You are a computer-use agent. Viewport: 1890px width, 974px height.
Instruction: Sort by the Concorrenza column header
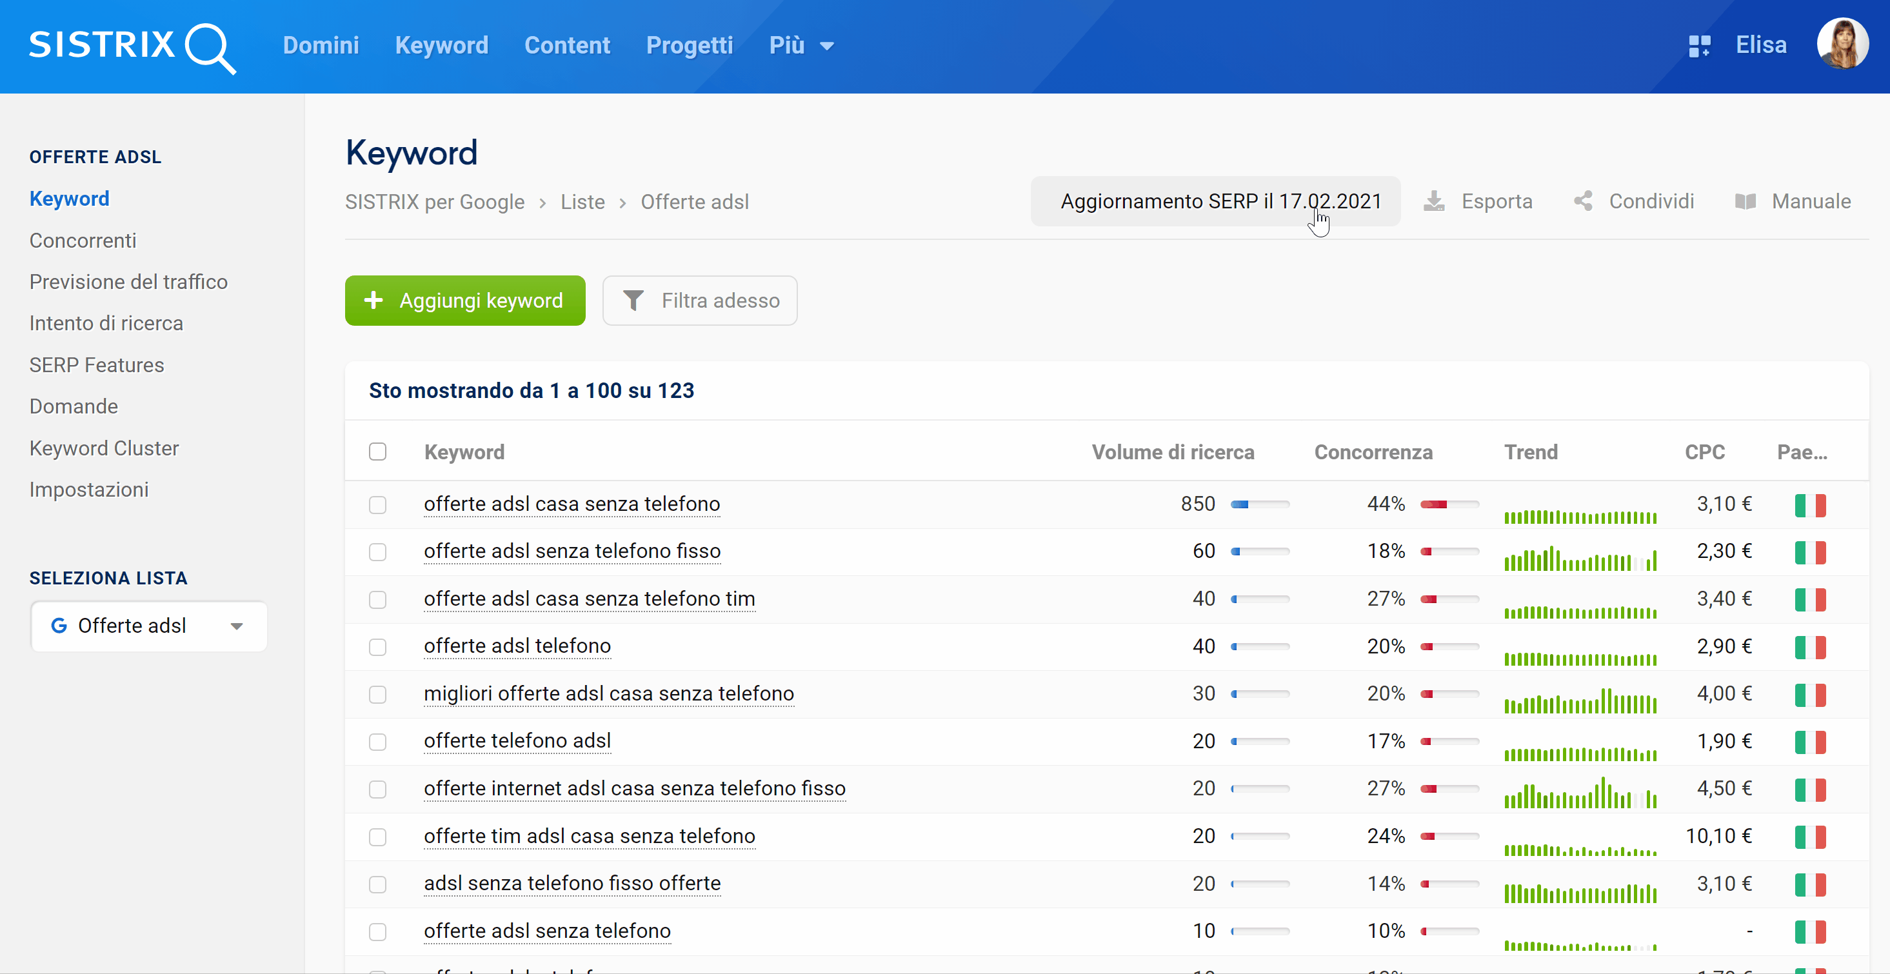coord(1373,452)
